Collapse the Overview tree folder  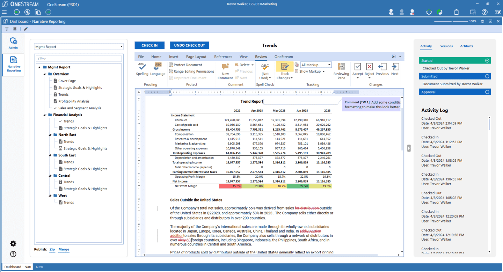pos(45,74)
